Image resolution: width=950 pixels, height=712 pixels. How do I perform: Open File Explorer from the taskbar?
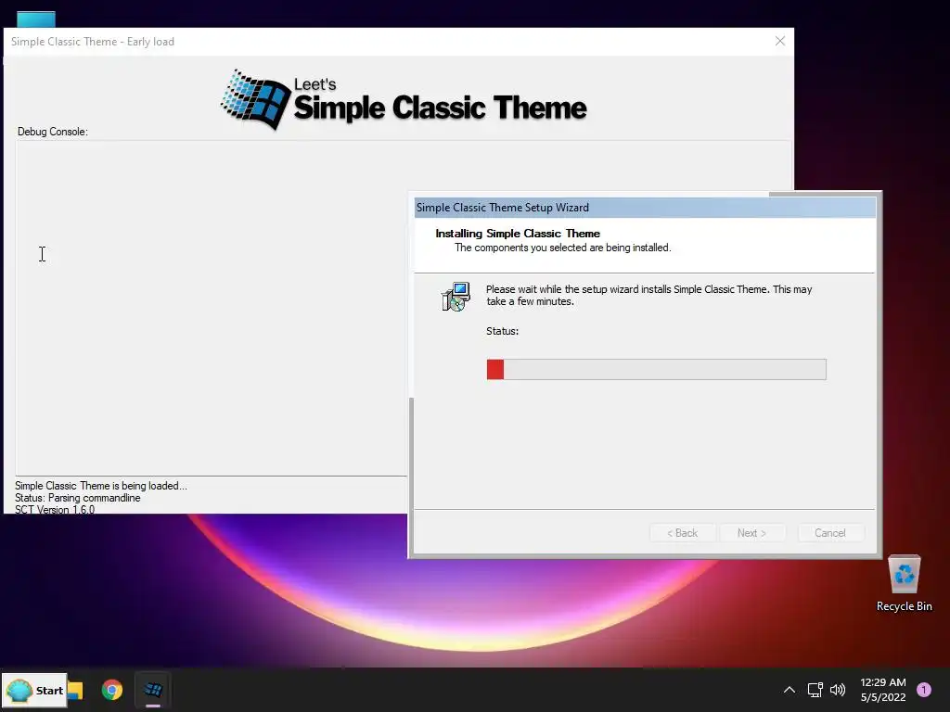[x=75, y=690]
